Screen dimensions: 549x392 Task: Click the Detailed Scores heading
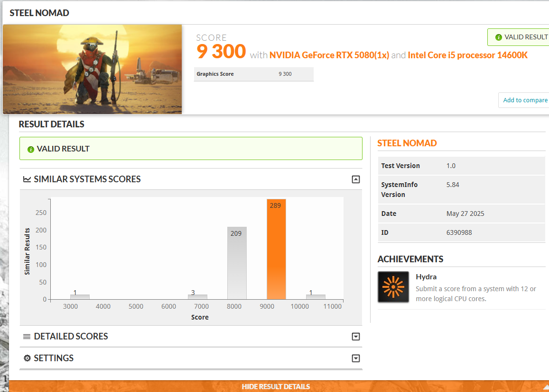[x=71, y=337]
